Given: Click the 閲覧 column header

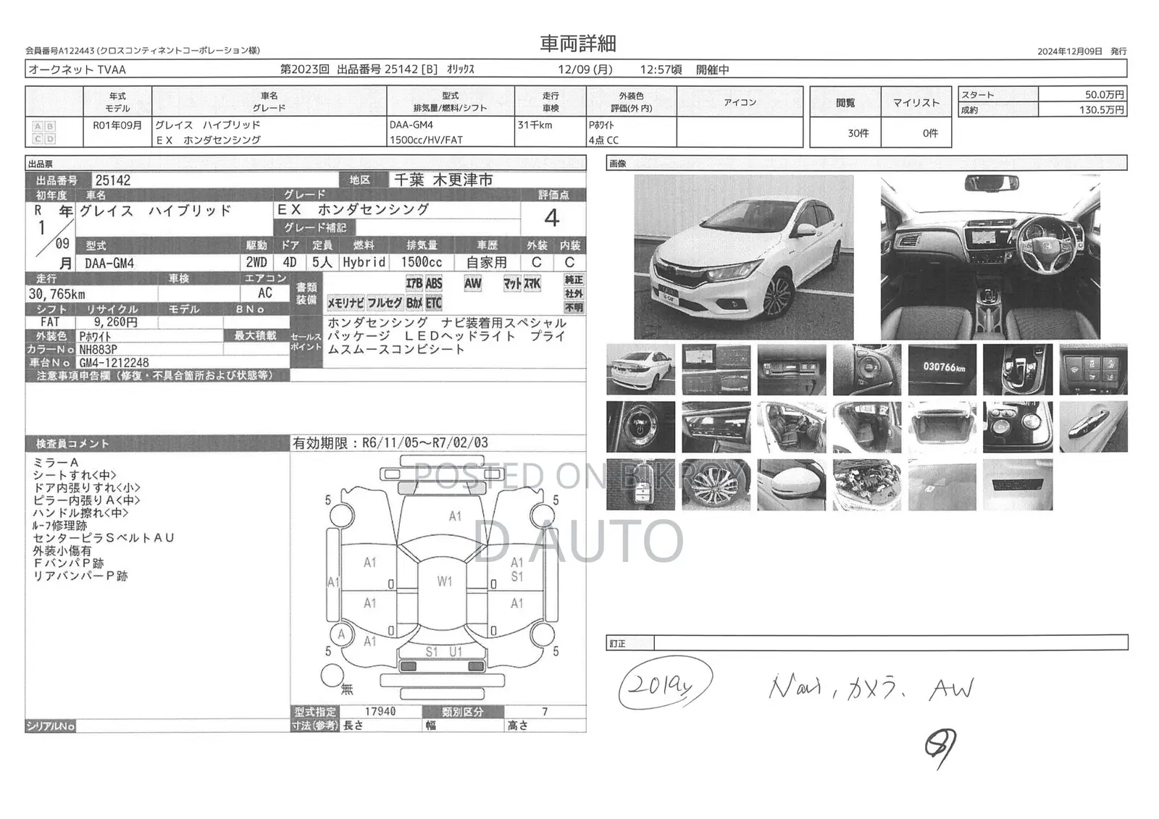Looking at the screenshot, I should click(x=845, y=103).
